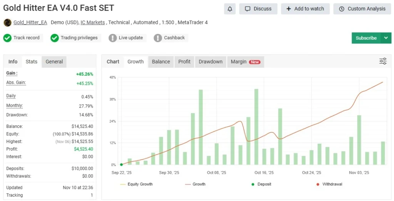The width and height of the screenshot is (394, 201).
Task: Click the Add to watch button
Action: pyautogui.click(x=305, y=9)
